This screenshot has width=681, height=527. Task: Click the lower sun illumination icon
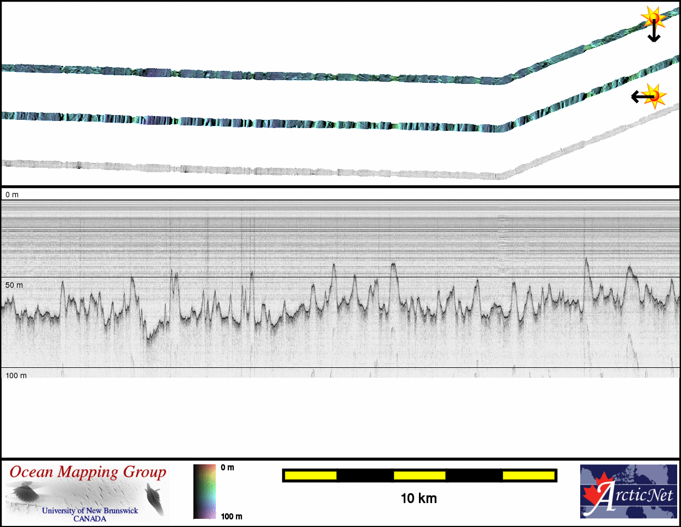(656, 96)
